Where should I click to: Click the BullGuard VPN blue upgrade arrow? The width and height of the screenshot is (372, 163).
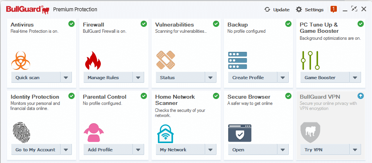361,96
